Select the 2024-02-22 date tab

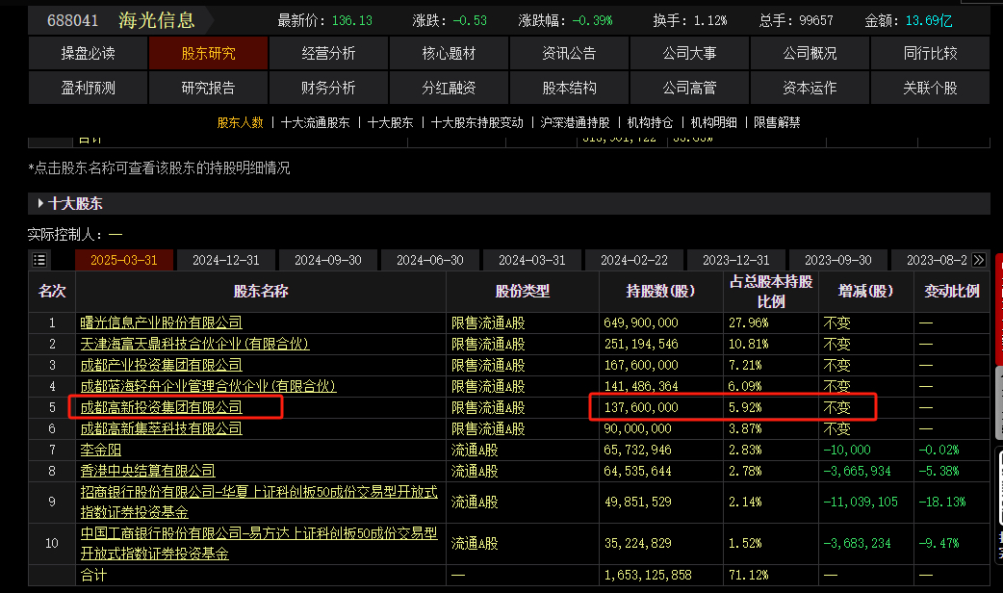point(634,260)
